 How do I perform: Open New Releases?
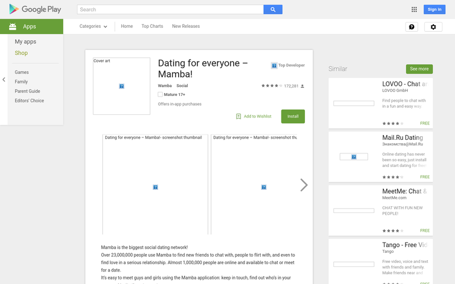[x=186, y=26]
